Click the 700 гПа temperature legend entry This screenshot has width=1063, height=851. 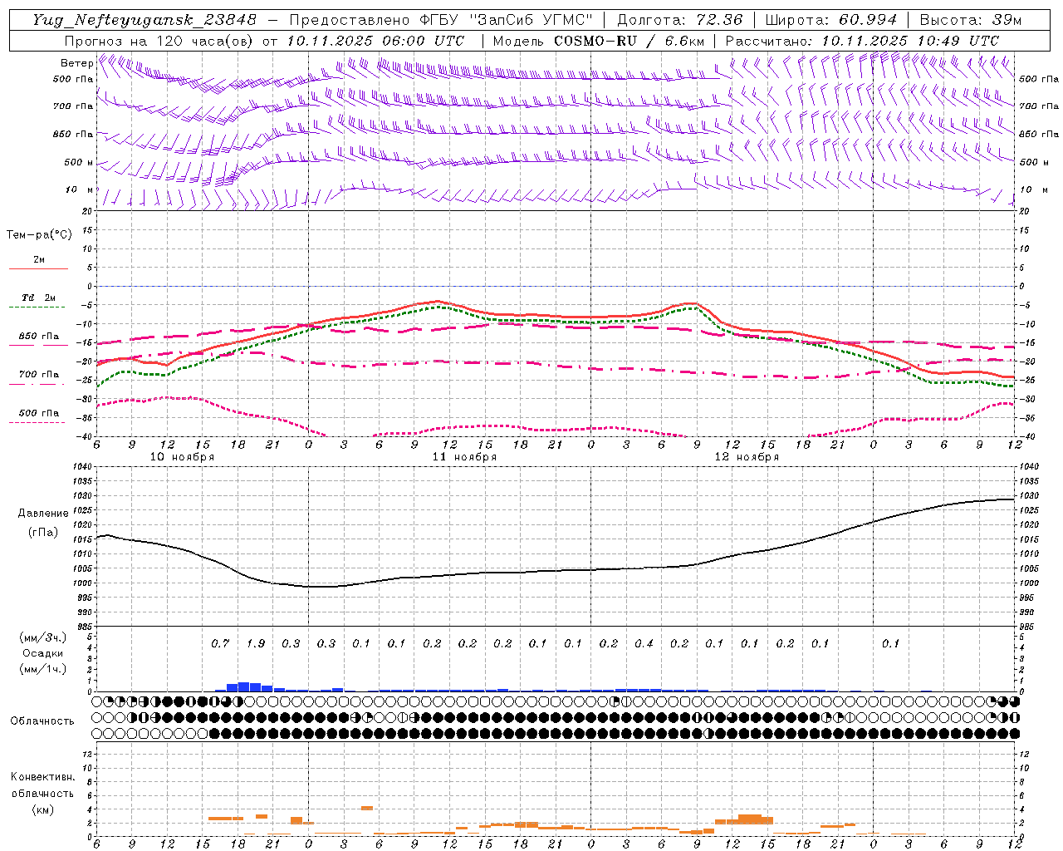tap(39, 375)
